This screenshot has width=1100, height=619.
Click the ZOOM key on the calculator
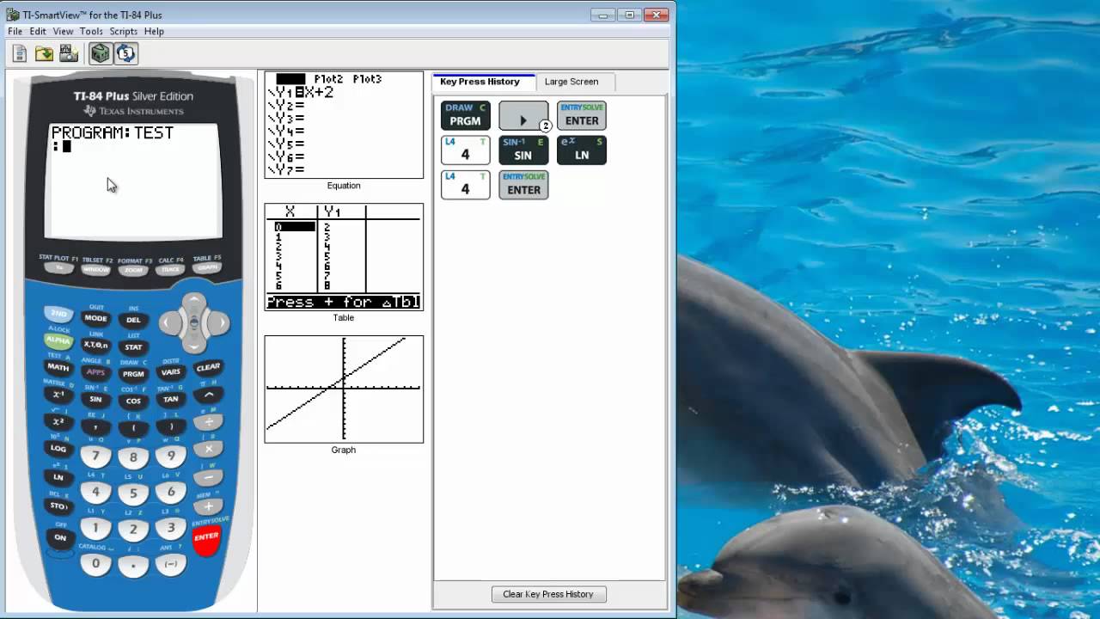pos(133,270)
